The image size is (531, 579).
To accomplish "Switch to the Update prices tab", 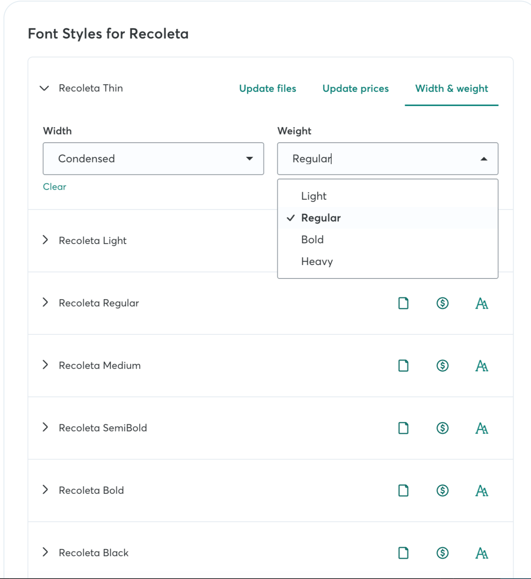I will (x=356, y=88).
